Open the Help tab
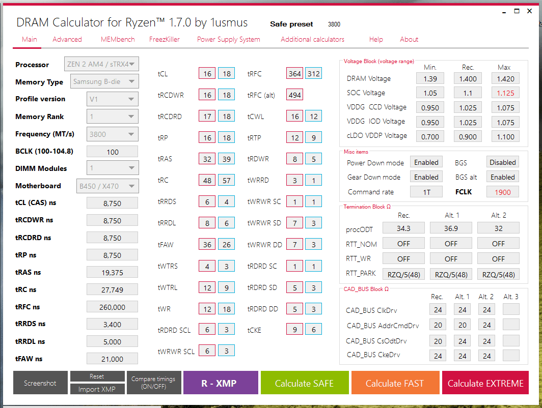The width and height of the screenshot is (542, 408). 376,39
